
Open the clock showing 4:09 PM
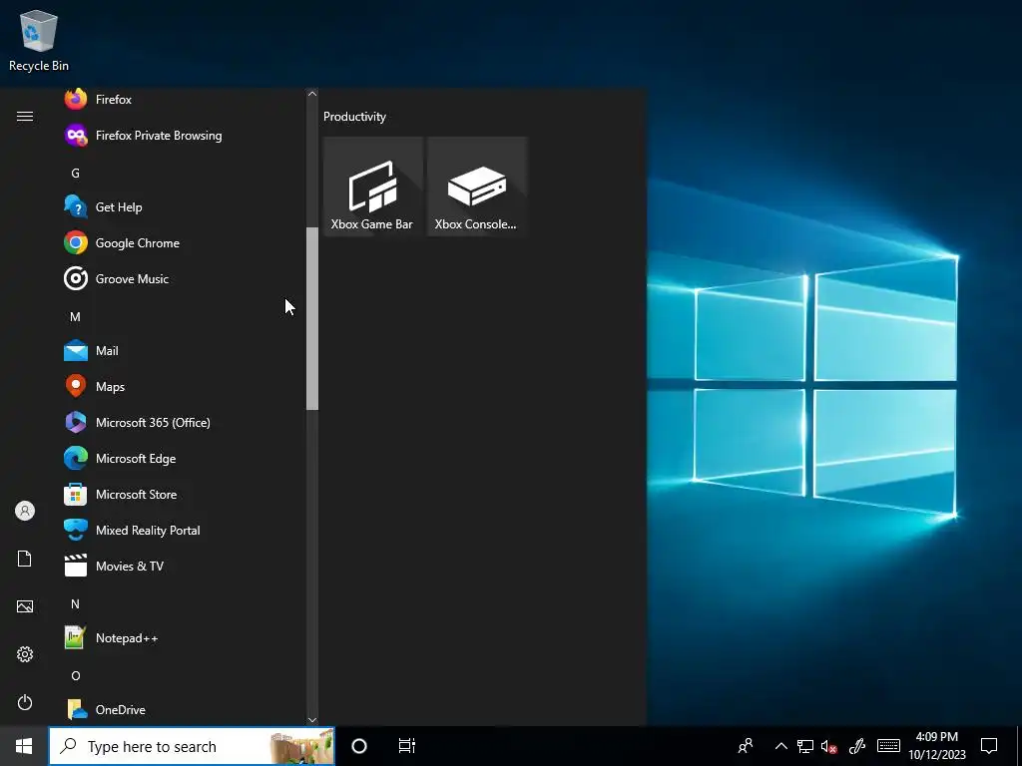[x=937, y=746]
